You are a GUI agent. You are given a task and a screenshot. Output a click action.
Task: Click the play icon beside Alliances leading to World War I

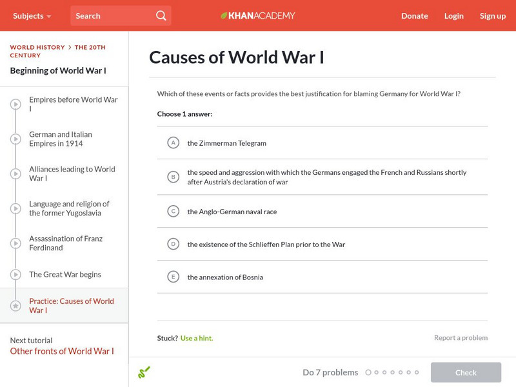14,174
